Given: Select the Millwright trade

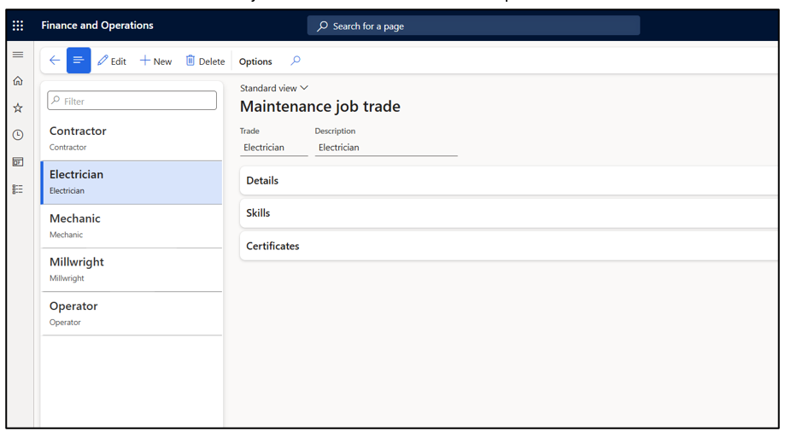Looking at the screenshot, I should [x=132, y=270].
